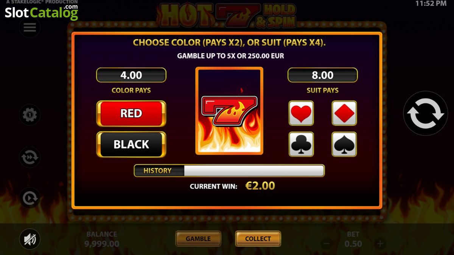
Task: Pick the diamonds suit card
Action: tap(344, 113)
